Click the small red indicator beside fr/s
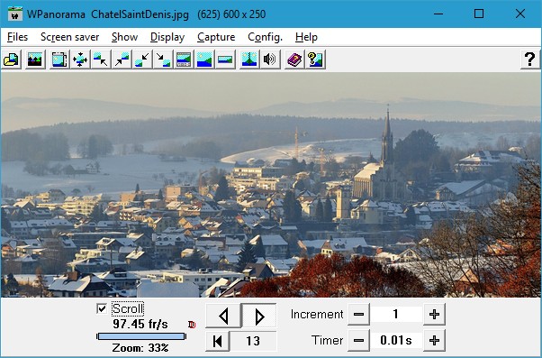Viewport: 542px width, 358px height. click(192, 325)
